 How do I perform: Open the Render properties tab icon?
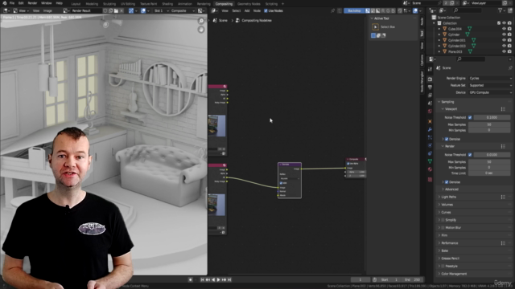pos(430,79)
